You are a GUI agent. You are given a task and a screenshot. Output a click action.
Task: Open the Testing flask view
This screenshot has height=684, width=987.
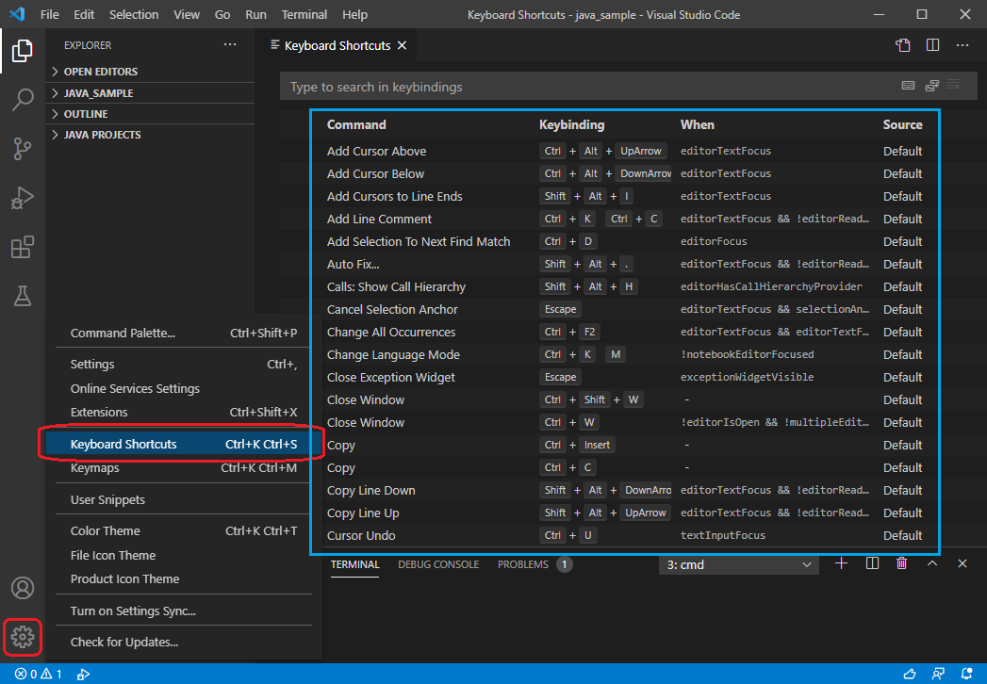pos(23,296)
